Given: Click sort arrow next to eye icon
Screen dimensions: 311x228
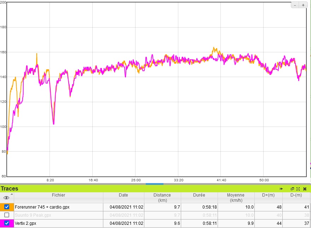Looking at the screenshot, I should tap(12, 194).
